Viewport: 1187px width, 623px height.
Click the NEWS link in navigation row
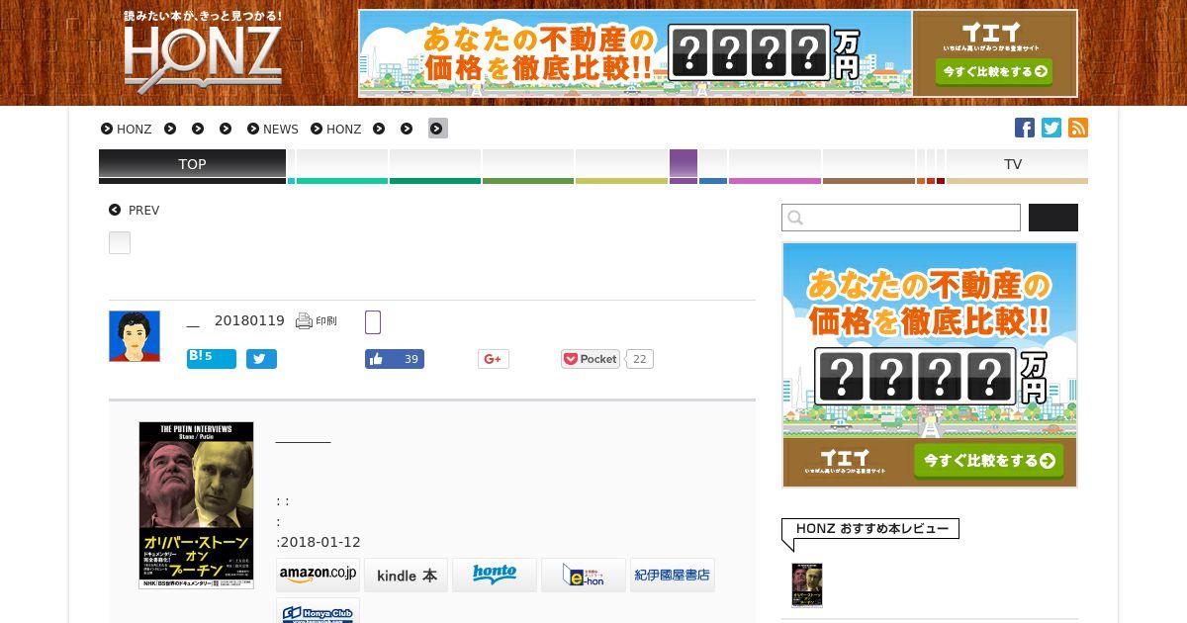[x=280, y=129]
